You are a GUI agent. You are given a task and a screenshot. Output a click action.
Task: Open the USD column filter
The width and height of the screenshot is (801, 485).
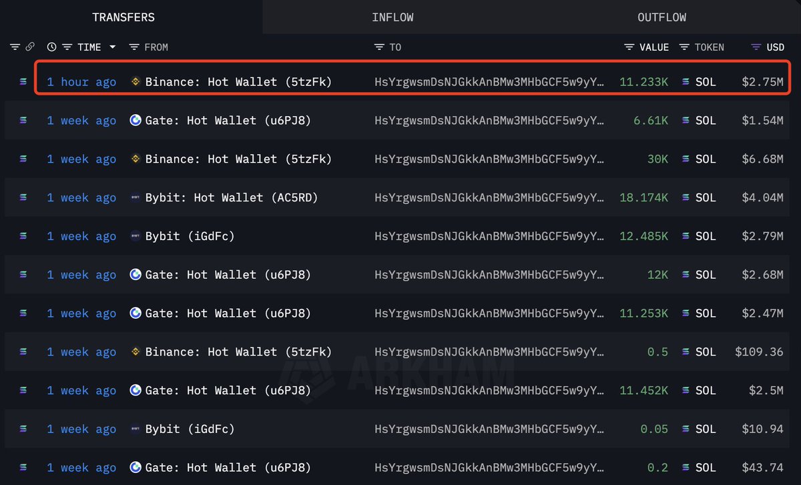756,47
